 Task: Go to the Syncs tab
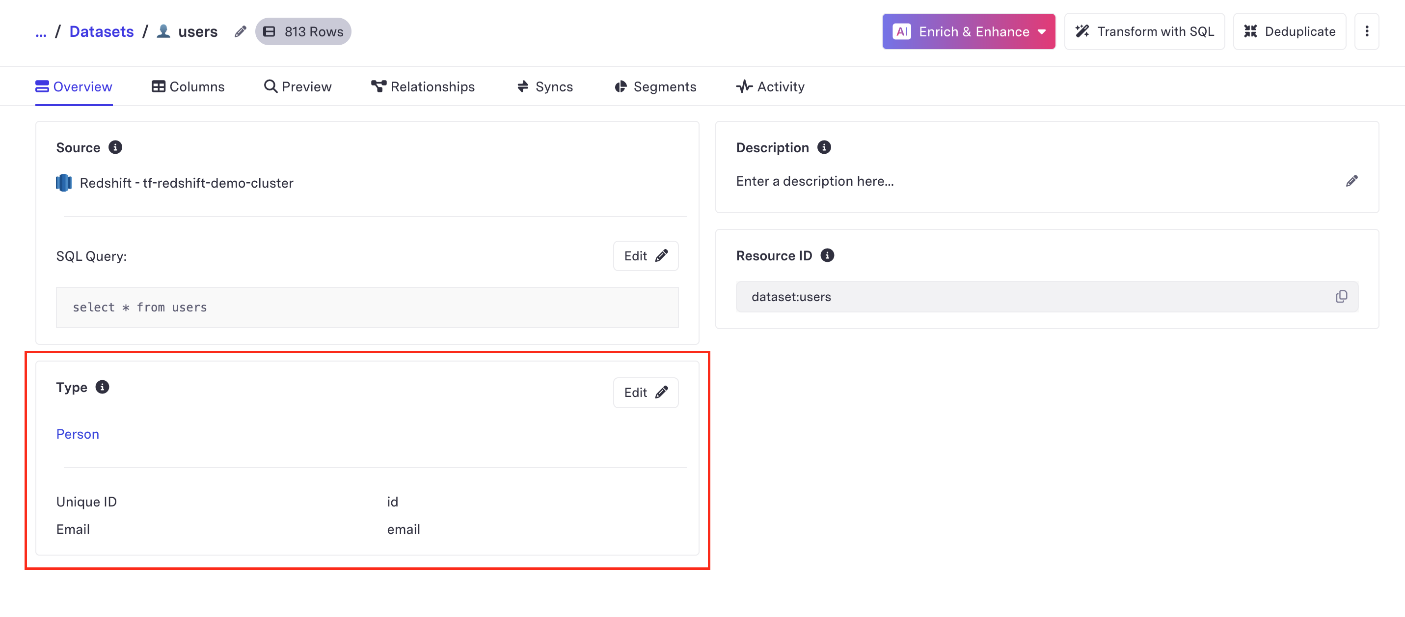point(544,87)
